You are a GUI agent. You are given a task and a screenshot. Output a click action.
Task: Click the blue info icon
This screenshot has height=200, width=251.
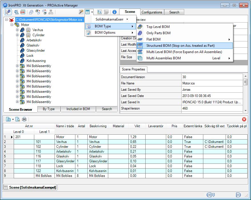click(x=115, y=12)
